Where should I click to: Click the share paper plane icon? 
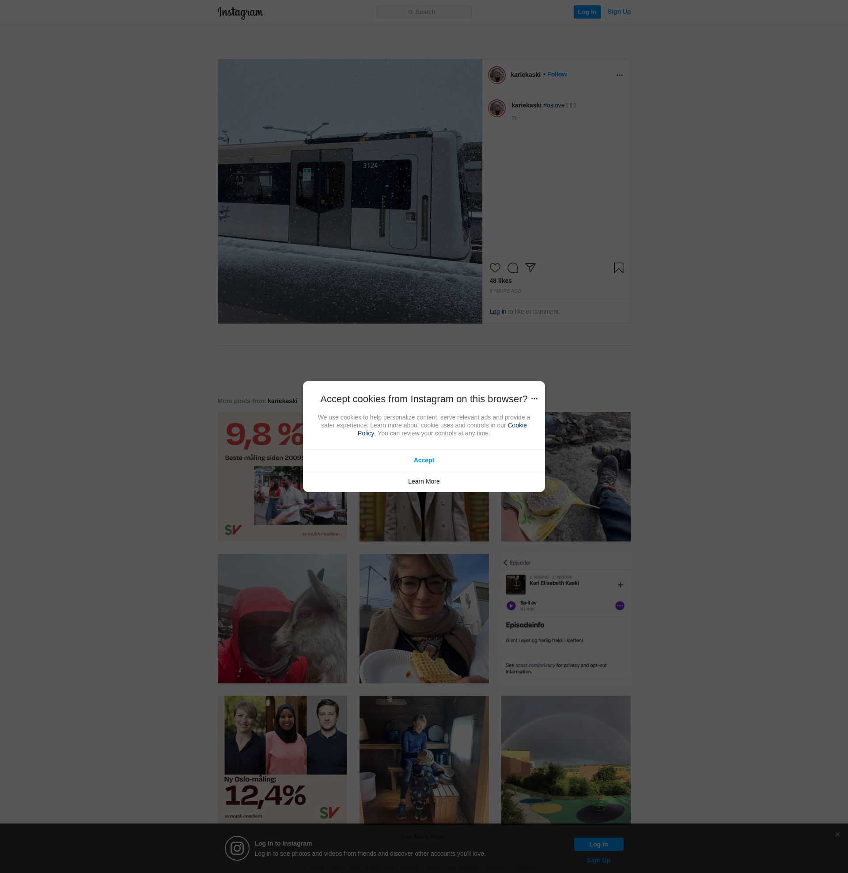pos(530,267)
